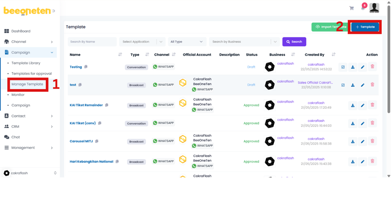Click the Import Template button
Screen dimensions: 391x219
point(330,27)
